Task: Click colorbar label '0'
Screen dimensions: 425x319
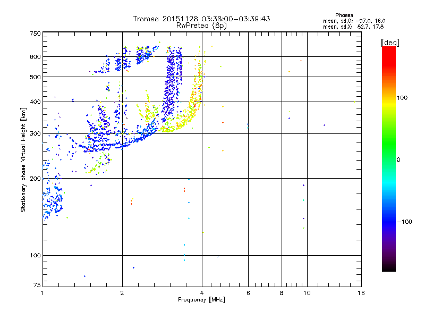Action: click(398, 159)
